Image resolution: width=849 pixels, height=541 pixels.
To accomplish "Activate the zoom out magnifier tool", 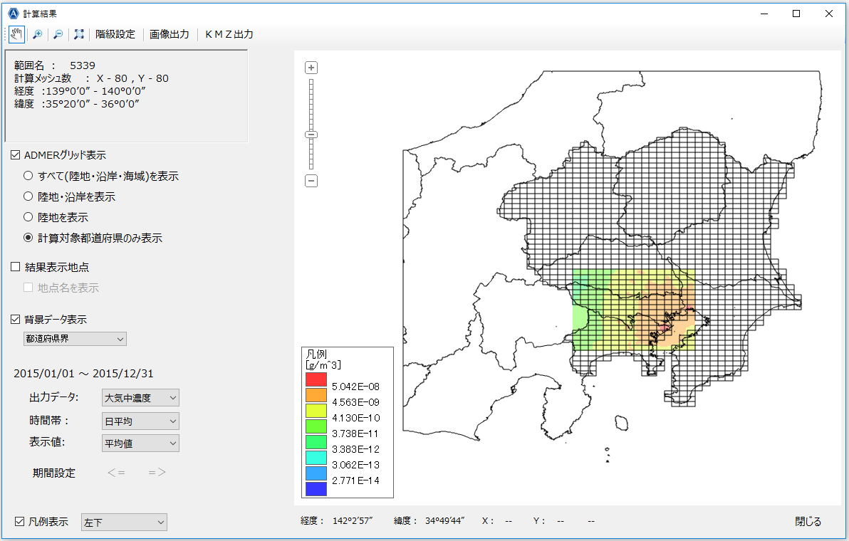I will point(58,34).
